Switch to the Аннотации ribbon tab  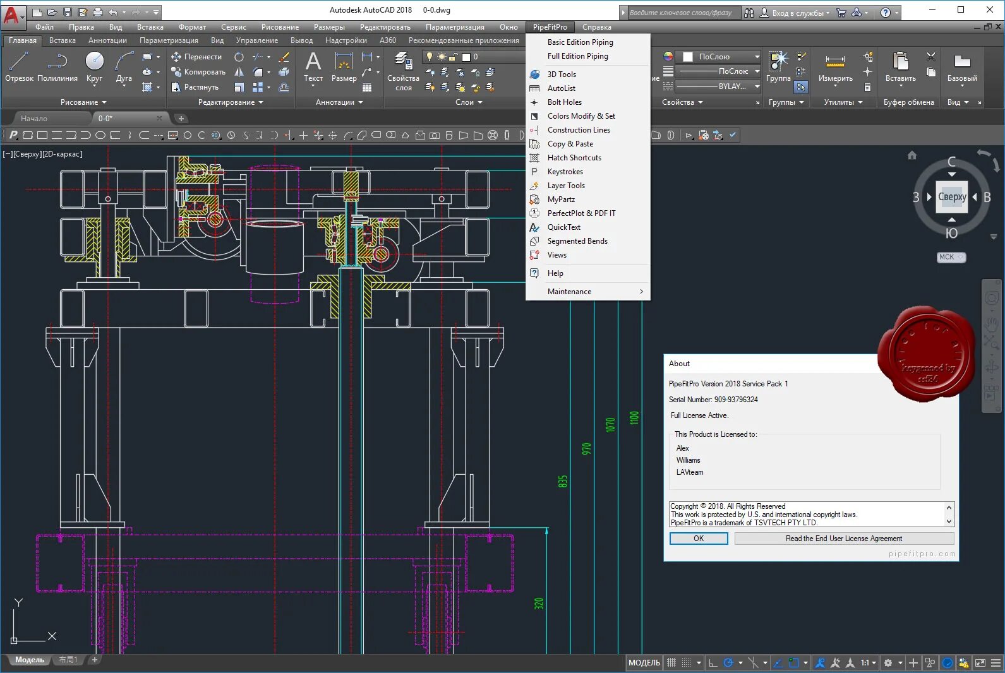pyautogui.click(x=107, y=40)
